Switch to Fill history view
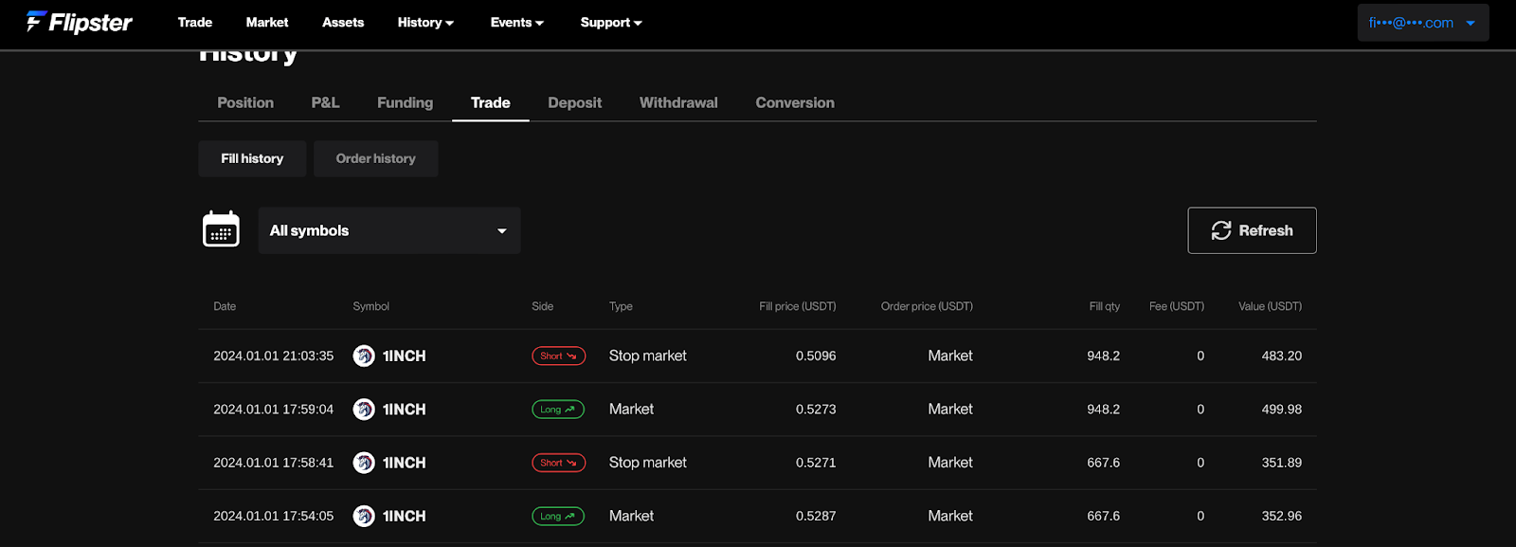This screenshot has height=547, width=1516. [x=252, y=158]
